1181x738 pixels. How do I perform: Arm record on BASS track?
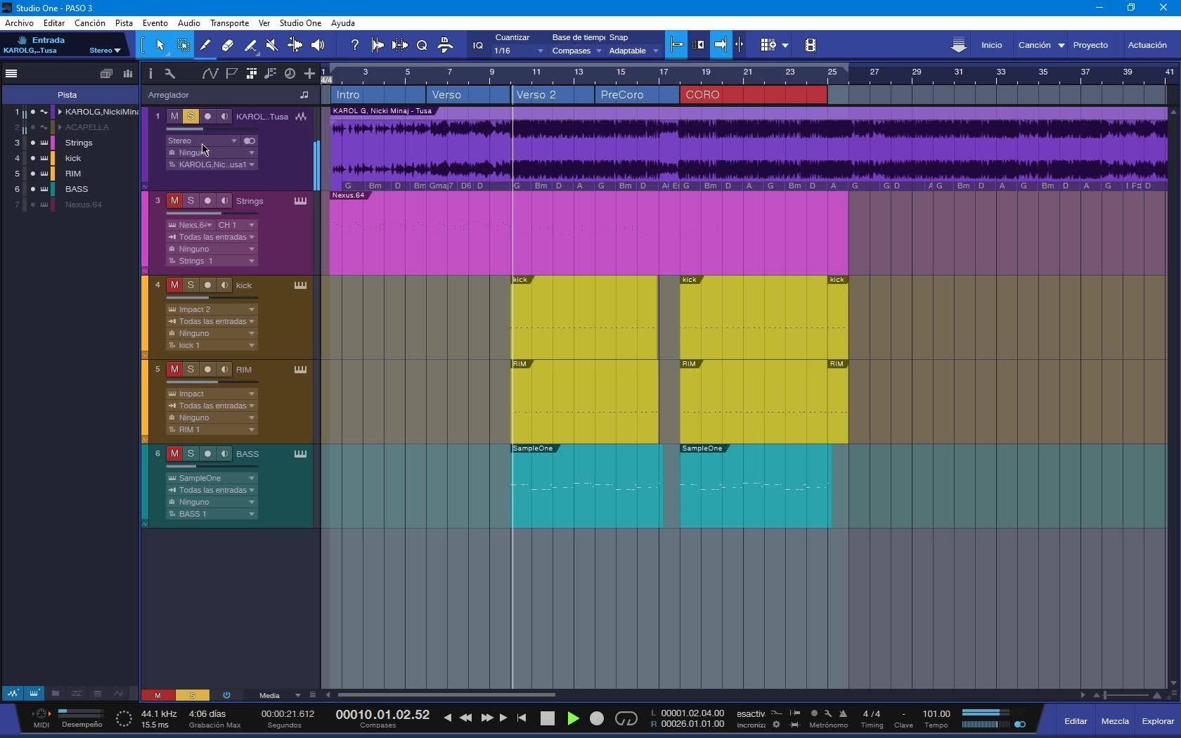pos(207,454)
